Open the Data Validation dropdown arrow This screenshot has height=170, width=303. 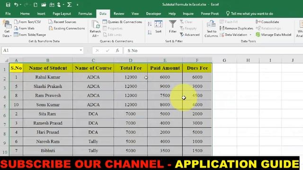tap(250, 34)
